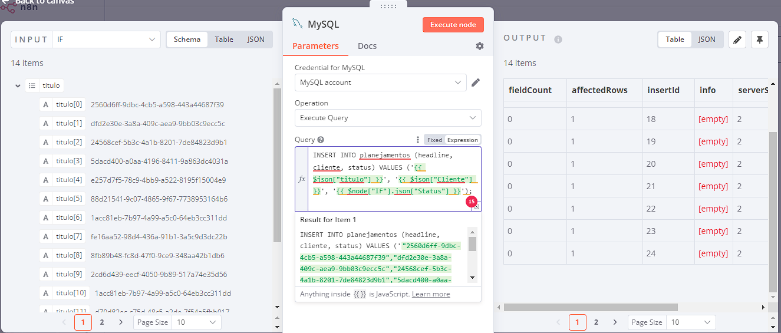Screen dimensions: 781x333
Task: Click the edit output pencil icon
Action: tap(737, 39)
